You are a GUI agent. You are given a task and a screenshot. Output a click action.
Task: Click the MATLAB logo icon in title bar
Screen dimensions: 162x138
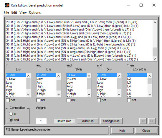tap(7, 5)
